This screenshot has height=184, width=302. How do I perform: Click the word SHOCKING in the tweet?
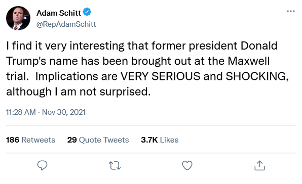256,76
